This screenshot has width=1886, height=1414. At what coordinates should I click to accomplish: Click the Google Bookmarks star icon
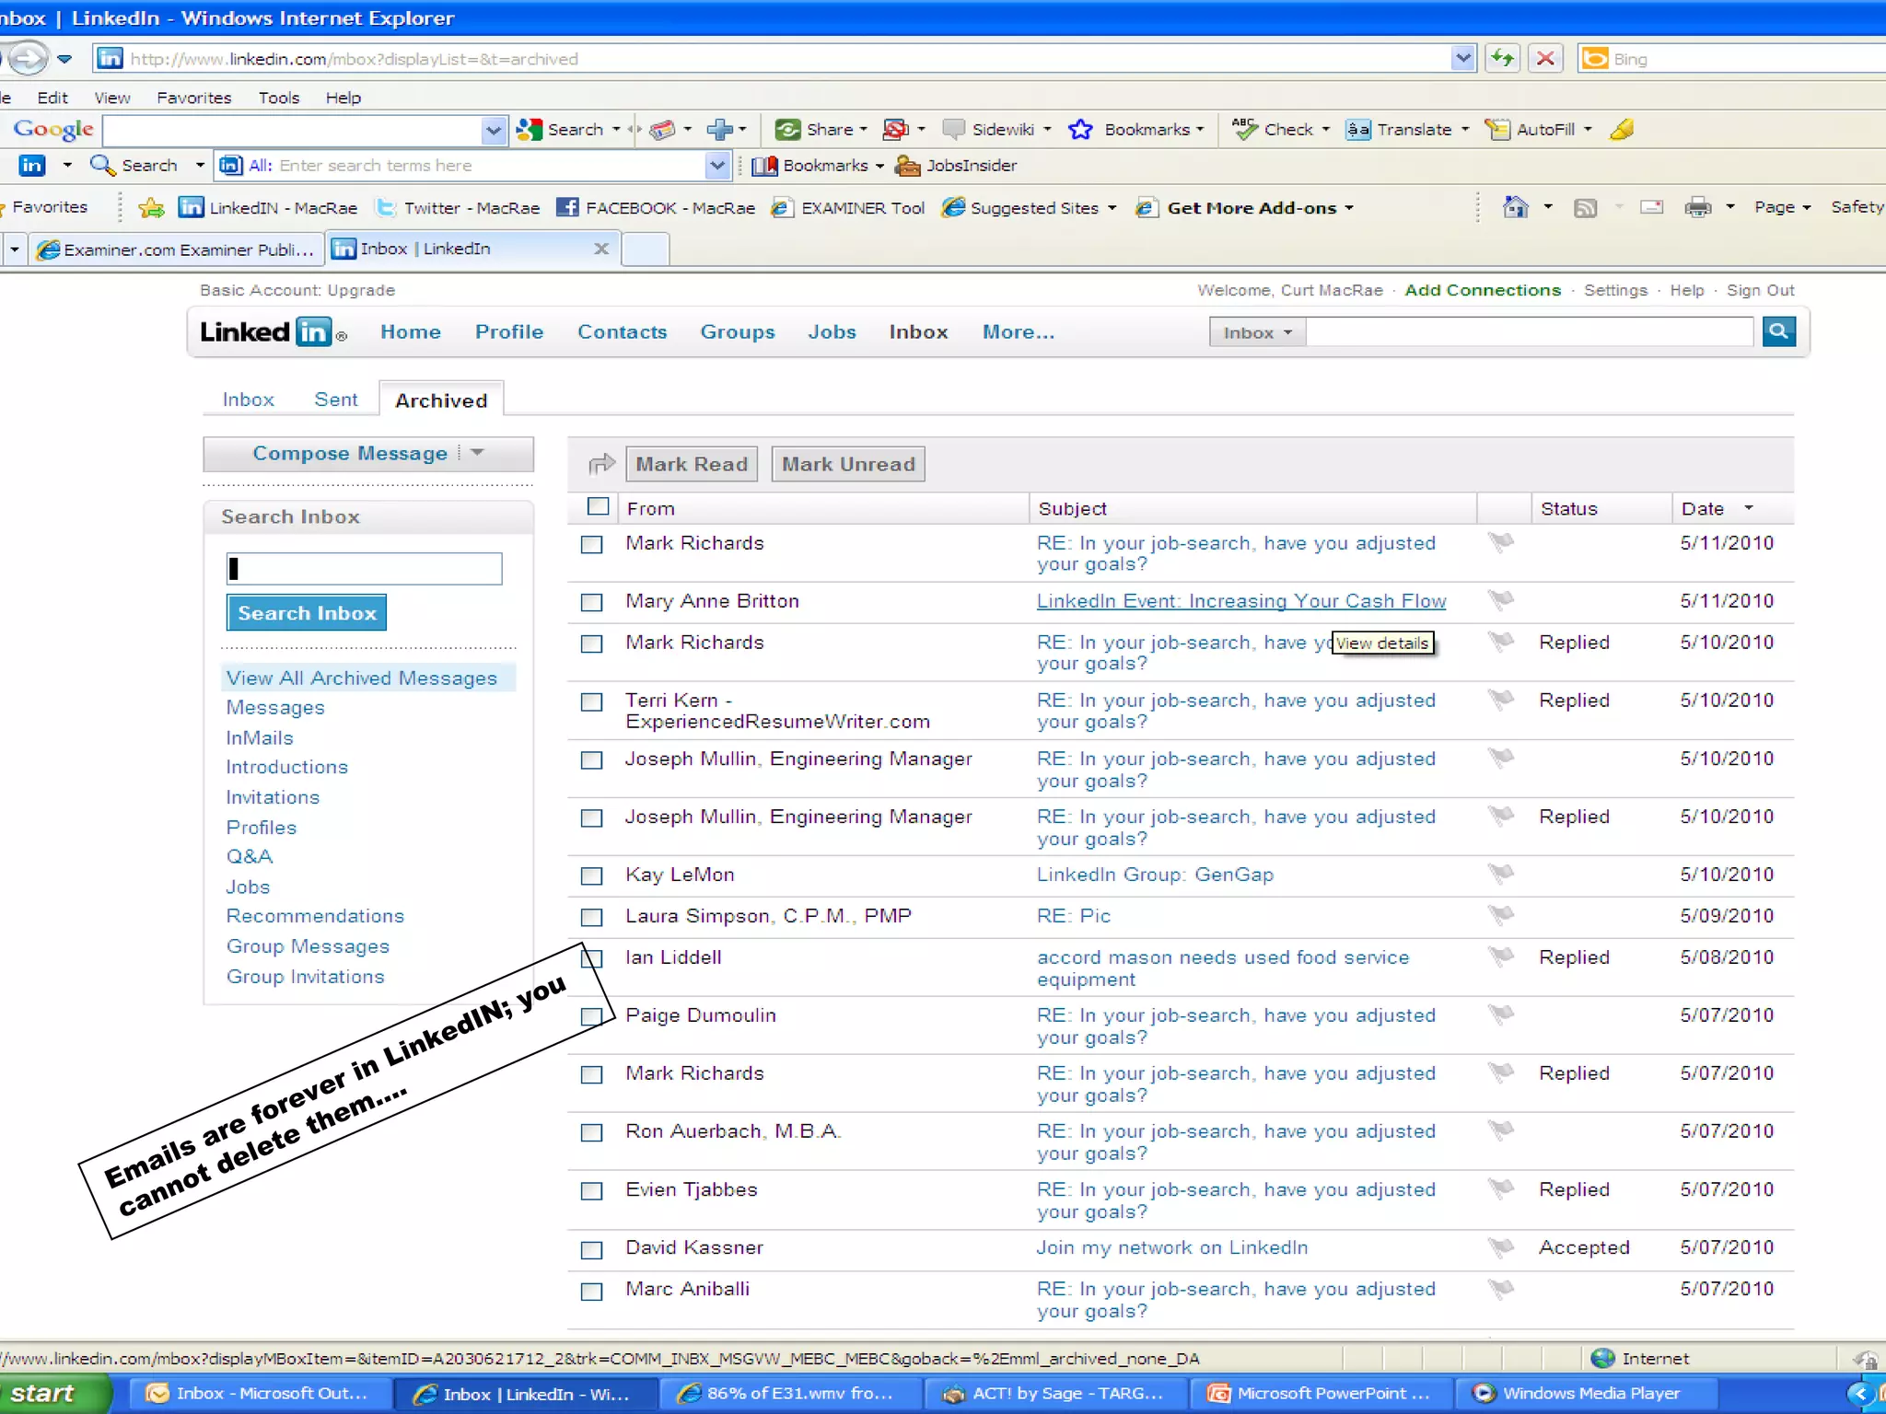pyautogui.click(x=1080, y=130)
